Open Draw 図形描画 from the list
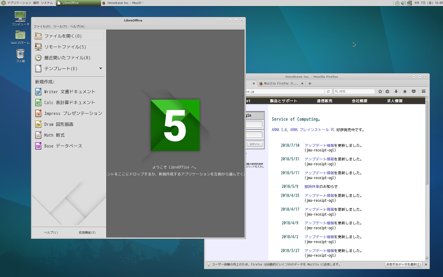The height and width of the screenshot is (277, 443). pyautogui.click(x=58, y=124)
